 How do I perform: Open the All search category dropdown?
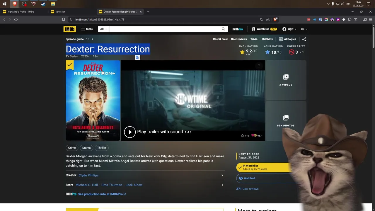103,29
